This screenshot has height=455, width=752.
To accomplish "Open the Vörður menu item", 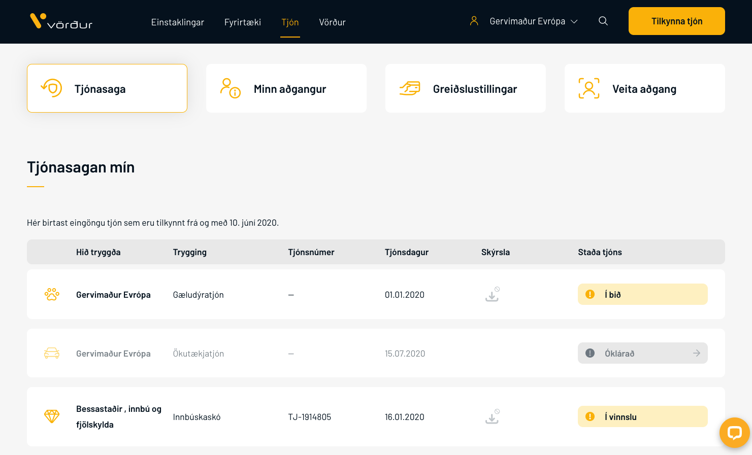I will click(332, 22).
